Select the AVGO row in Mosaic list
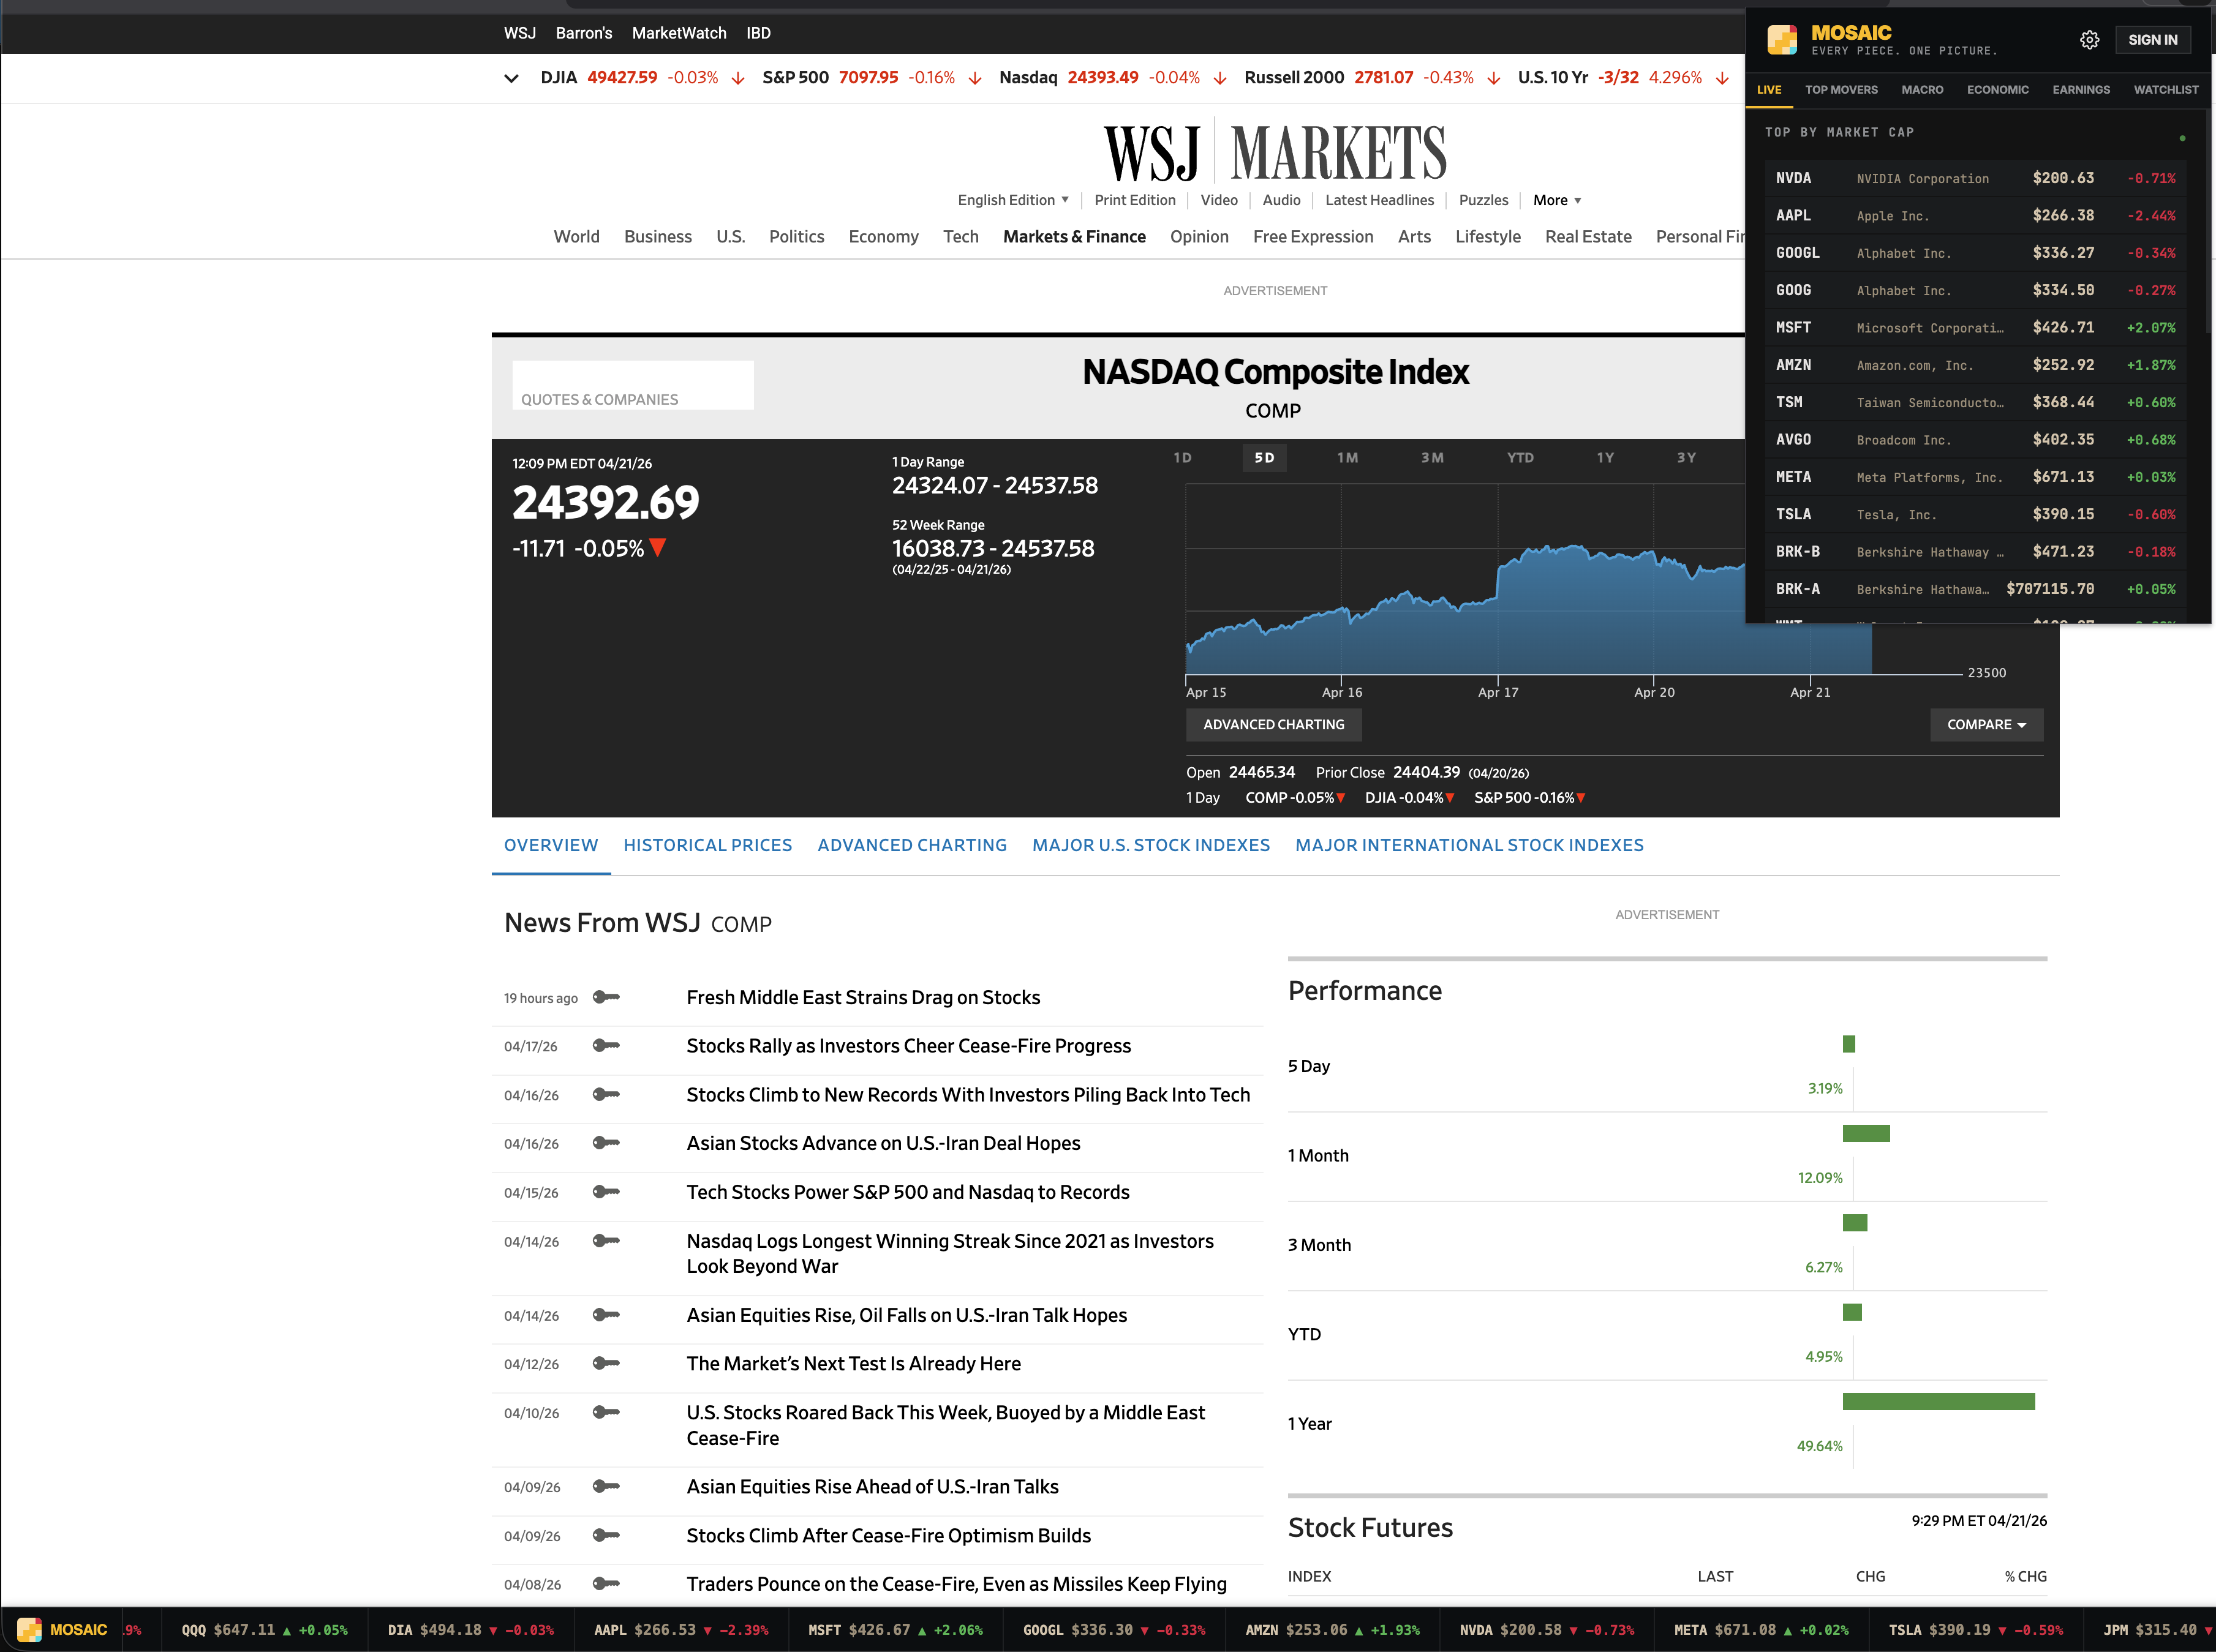Image resolution: width=2216 pixels, height=1652 pixels. pyautogui.click(x=1975, y=439)
